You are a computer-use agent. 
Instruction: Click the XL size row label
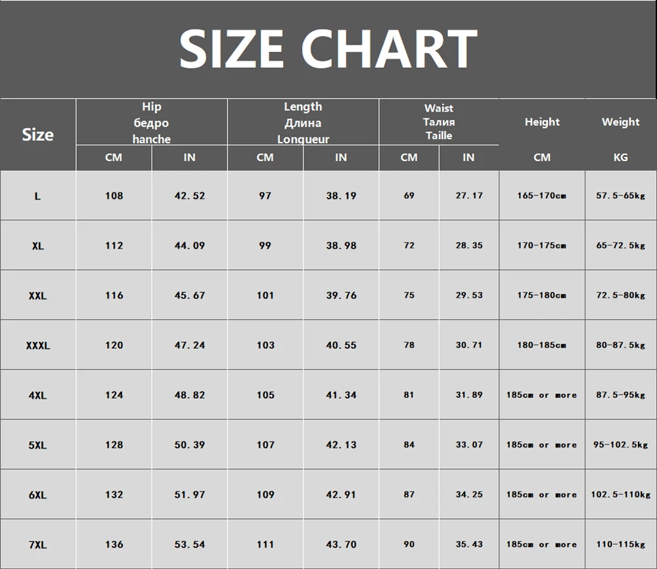pyautogui.click(x=37, y=246)
